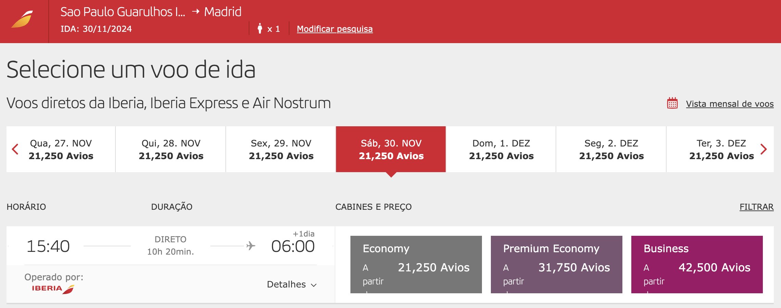The width and height of the screenshot is (781, 308).
Task: Select the Qui, 28. NOV date tab
Action: point(171,149)
